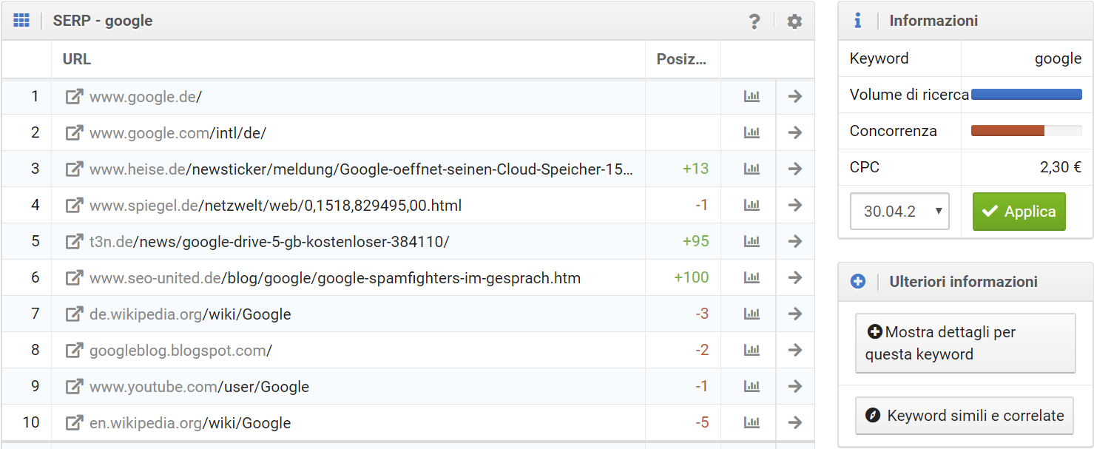
Task: Click arrow button for en.wikipedia.org row
Action: click(x=795, y=422)
